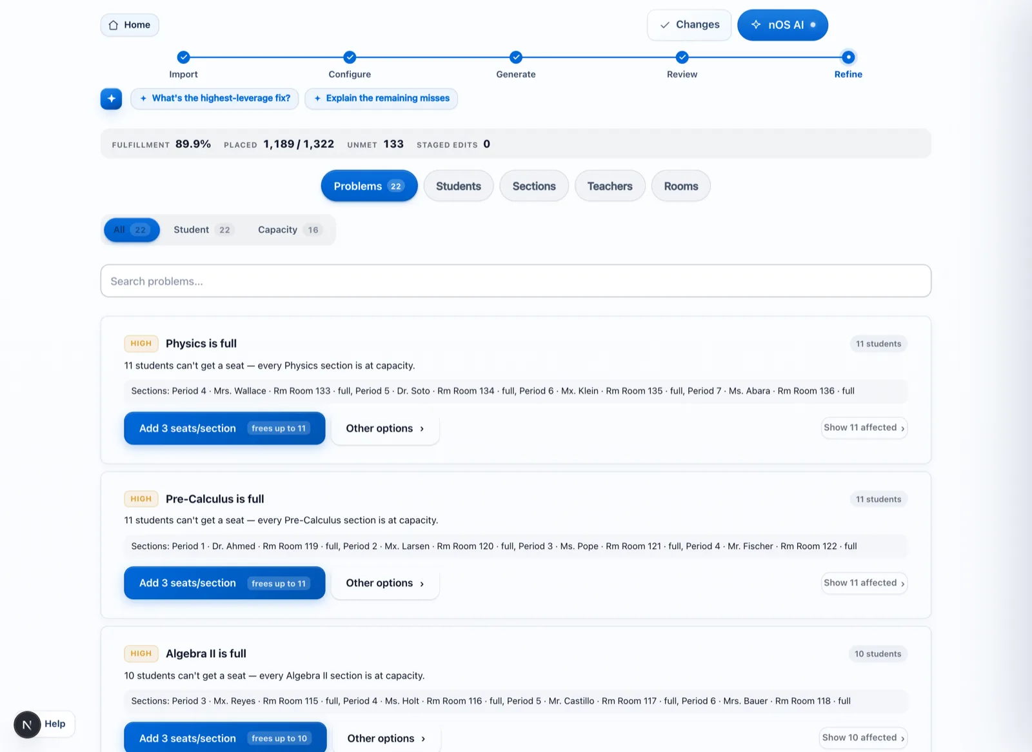The height and width of the screenshot is (752, 1032).
Task: Add 3 seats/section for Physics
Action: click(x=224, y=428)
